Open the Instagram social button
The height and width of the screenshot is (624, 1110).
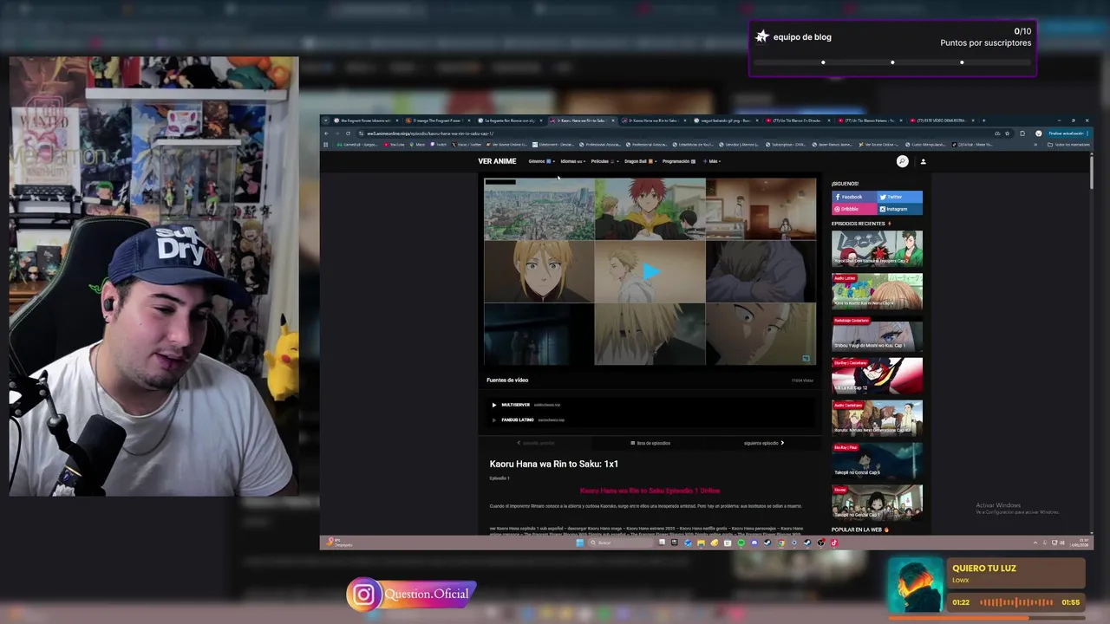(899, 209)
